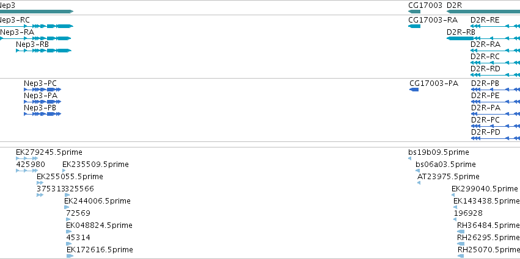Open the D2R-PD protein label
Screen dimensions: 520x259
[x=485, y=132]
